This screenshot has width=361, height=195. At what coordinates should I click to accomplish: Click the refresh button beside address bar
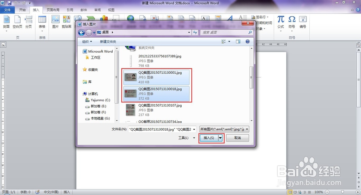[195, 32]
